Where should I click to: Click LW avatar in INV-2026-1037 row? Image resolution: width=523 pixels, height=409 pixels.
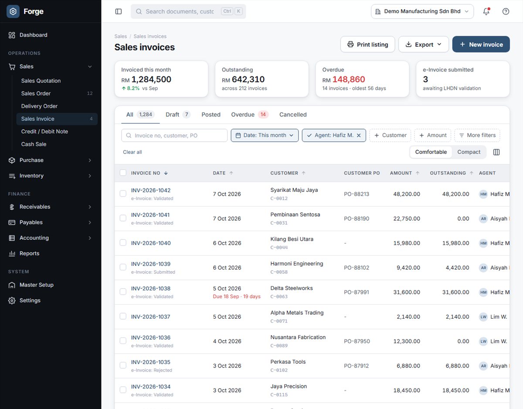(483, 317)
